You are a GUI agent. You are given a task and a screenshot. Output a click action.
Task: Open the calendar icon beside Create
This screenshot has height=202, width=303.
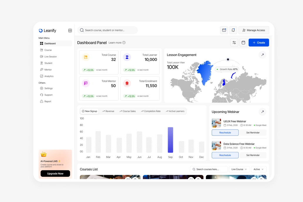243,43
